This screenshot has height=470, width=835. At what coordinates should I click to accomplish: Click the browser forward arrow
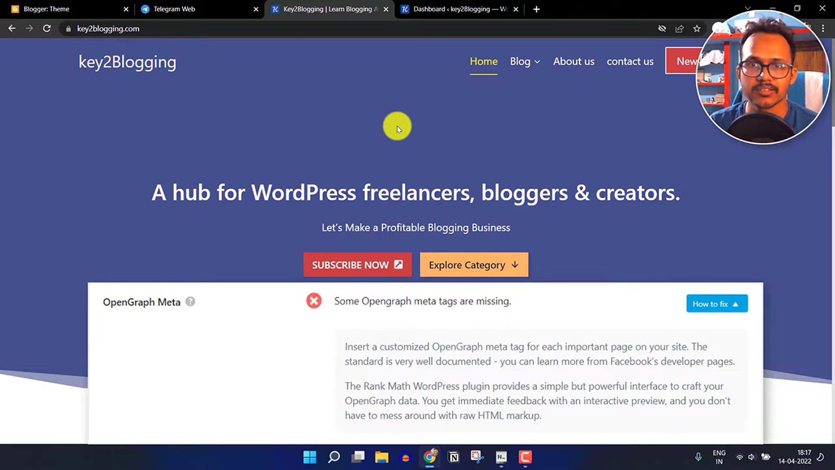click(x=29, y=28)
